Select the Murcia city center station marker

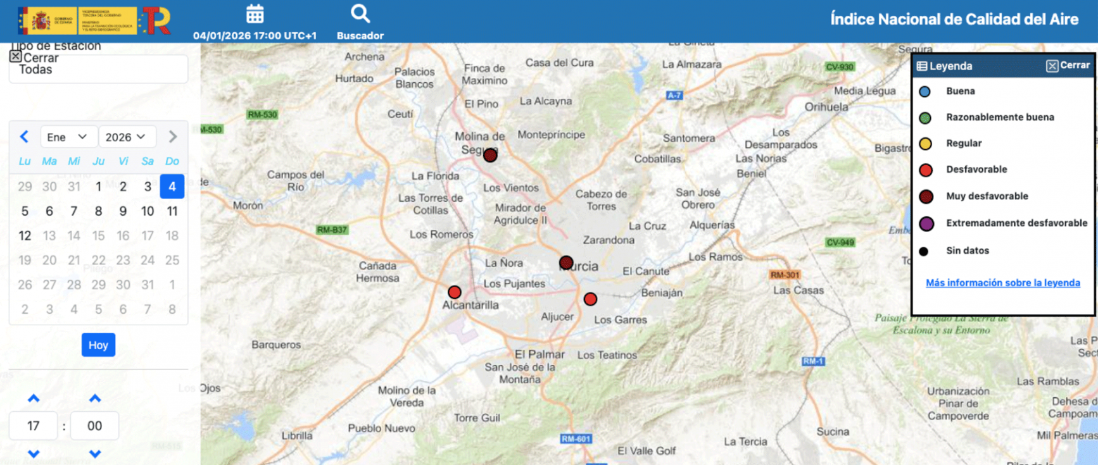click(566, 262)
